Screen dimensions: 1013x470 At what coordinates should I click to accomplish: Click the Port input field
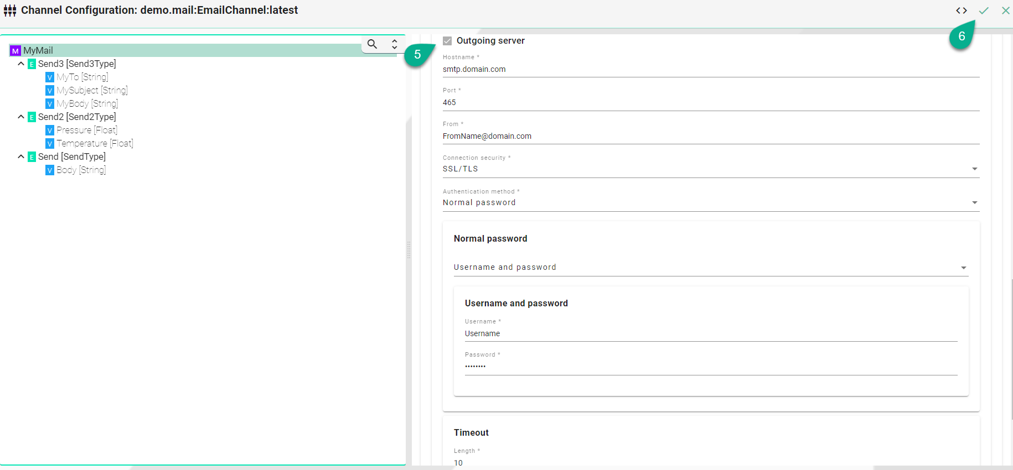(711, 103)
